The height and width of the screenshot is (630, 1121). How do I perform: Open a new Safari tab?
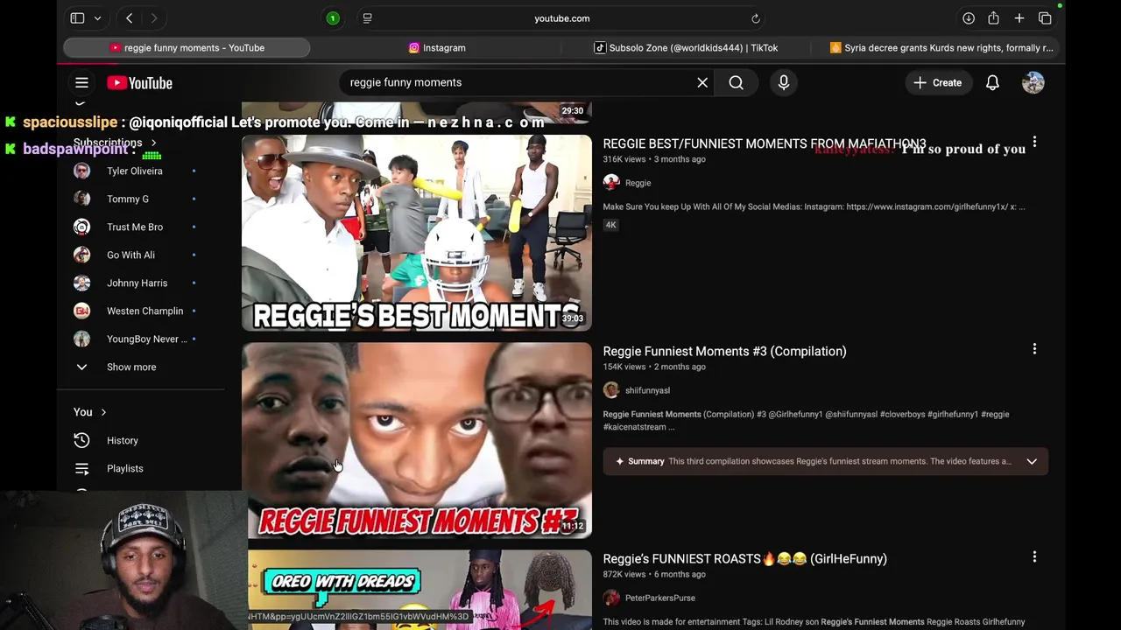pos(1019,17)
